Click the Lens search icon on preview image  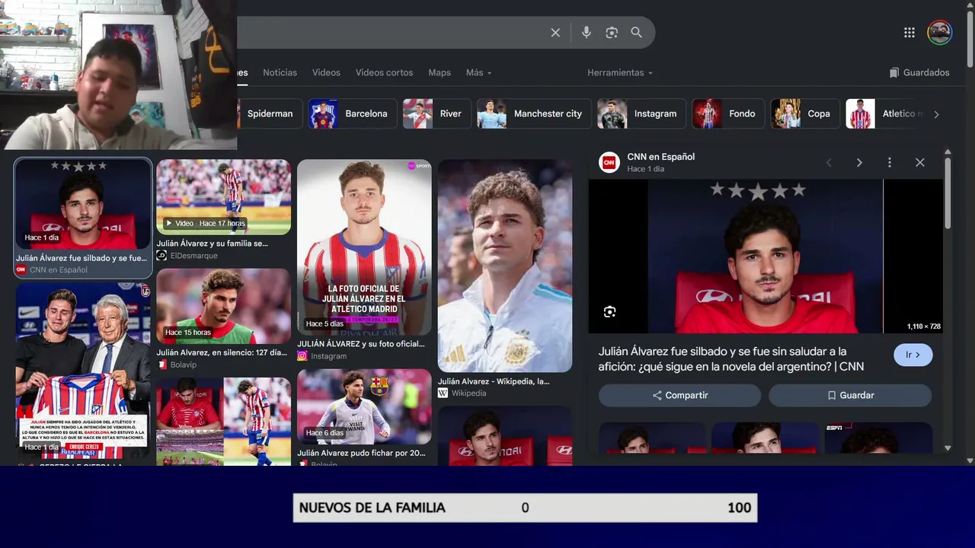[x=609, y=311]
